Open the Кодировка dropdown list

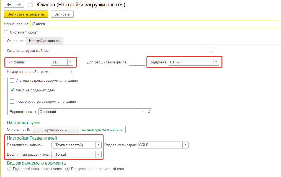click(x=216, y=62)
